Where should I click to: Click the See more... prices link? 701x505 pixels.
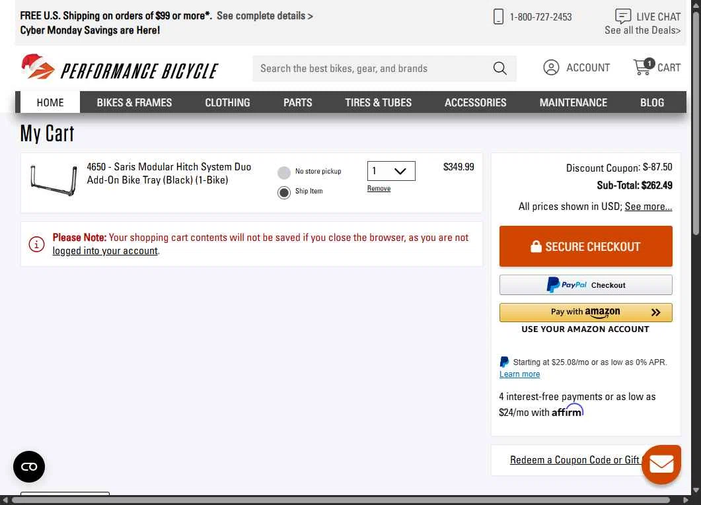point(648,206)
